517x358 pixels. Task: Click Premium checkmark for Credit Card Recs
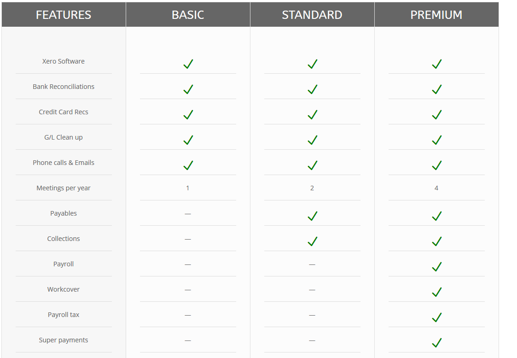436,115
